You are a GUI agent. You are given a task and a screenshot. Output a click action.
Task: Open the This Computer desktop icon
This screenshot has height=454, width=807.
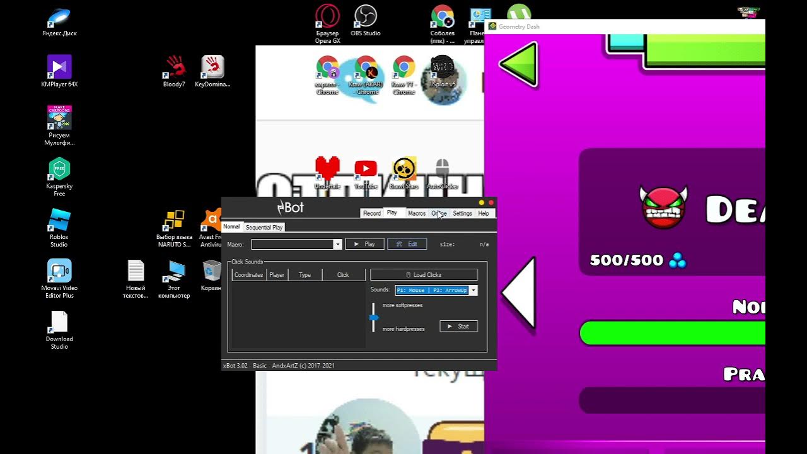coord(174,279)
